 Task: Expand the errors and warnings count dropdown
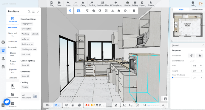point(104,105)
